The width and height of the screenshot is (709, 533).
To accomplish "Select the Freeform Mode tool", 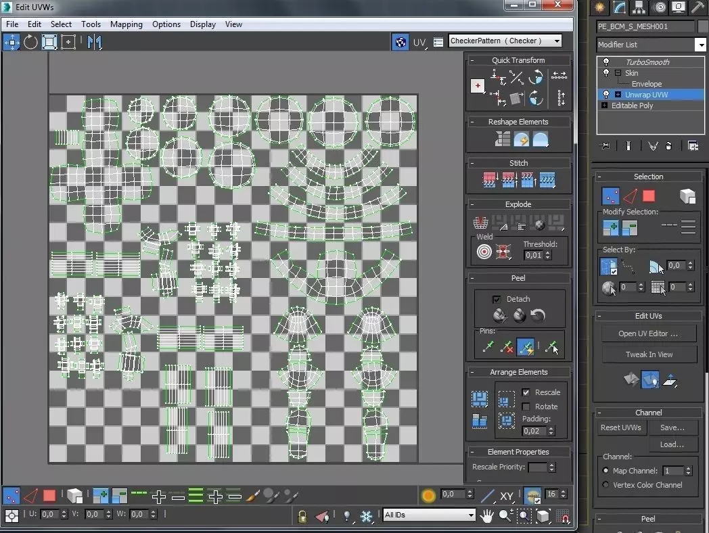I will (x=68, y=43).
